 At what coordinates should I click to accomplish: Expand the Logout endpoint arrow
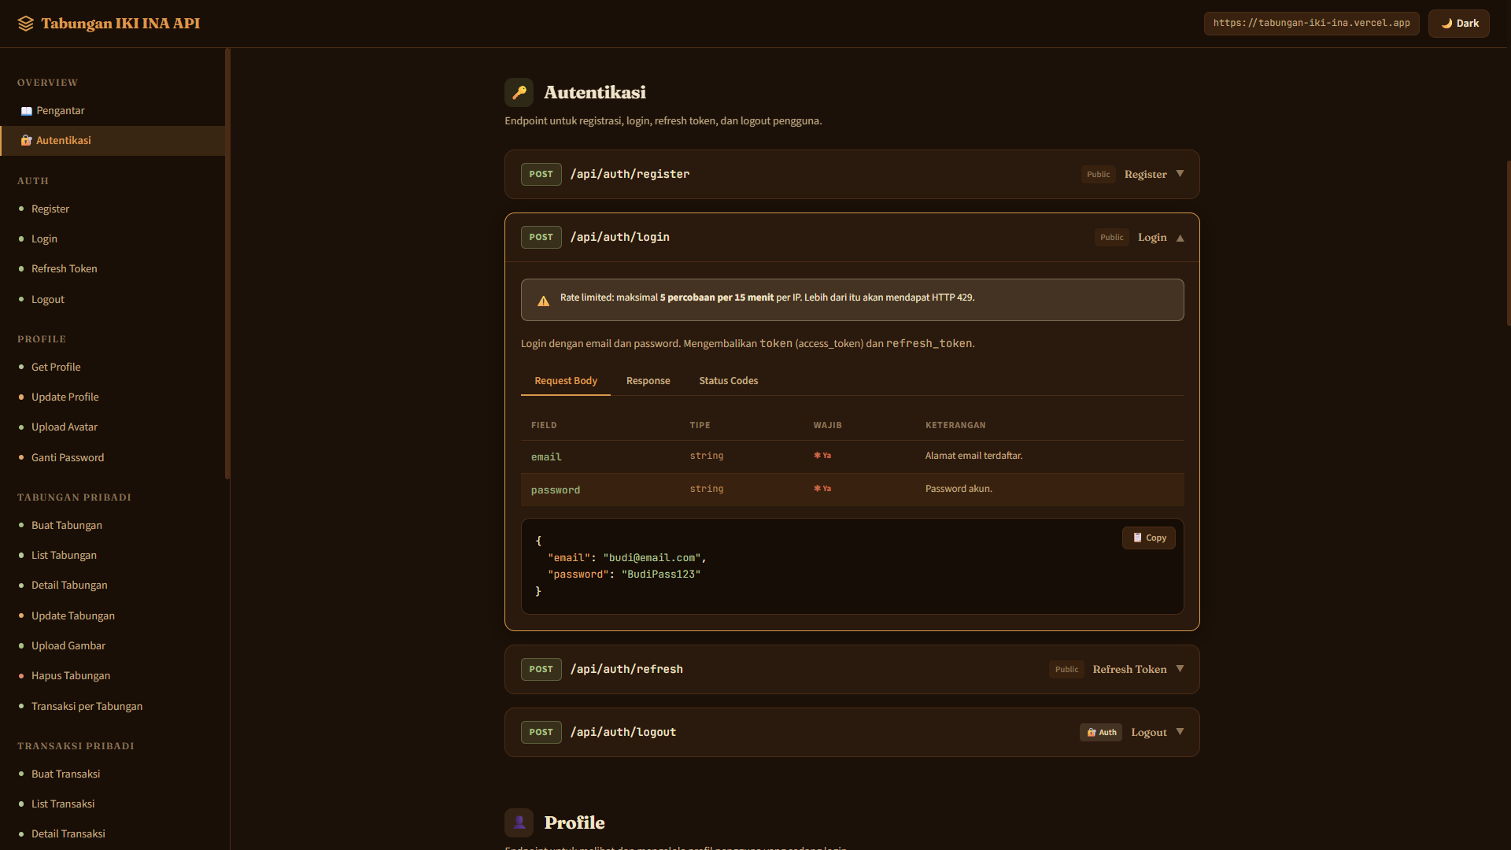[x=1180, y=732]
